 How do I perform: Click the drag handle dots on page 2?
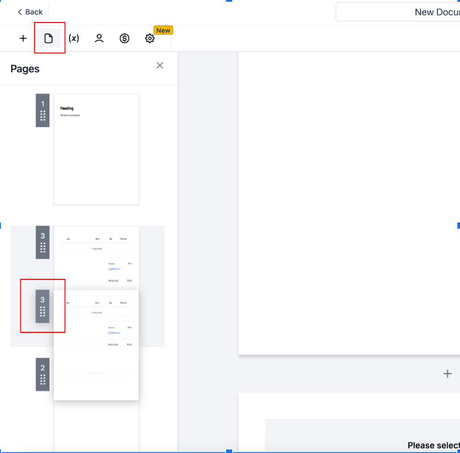point(43,380)
